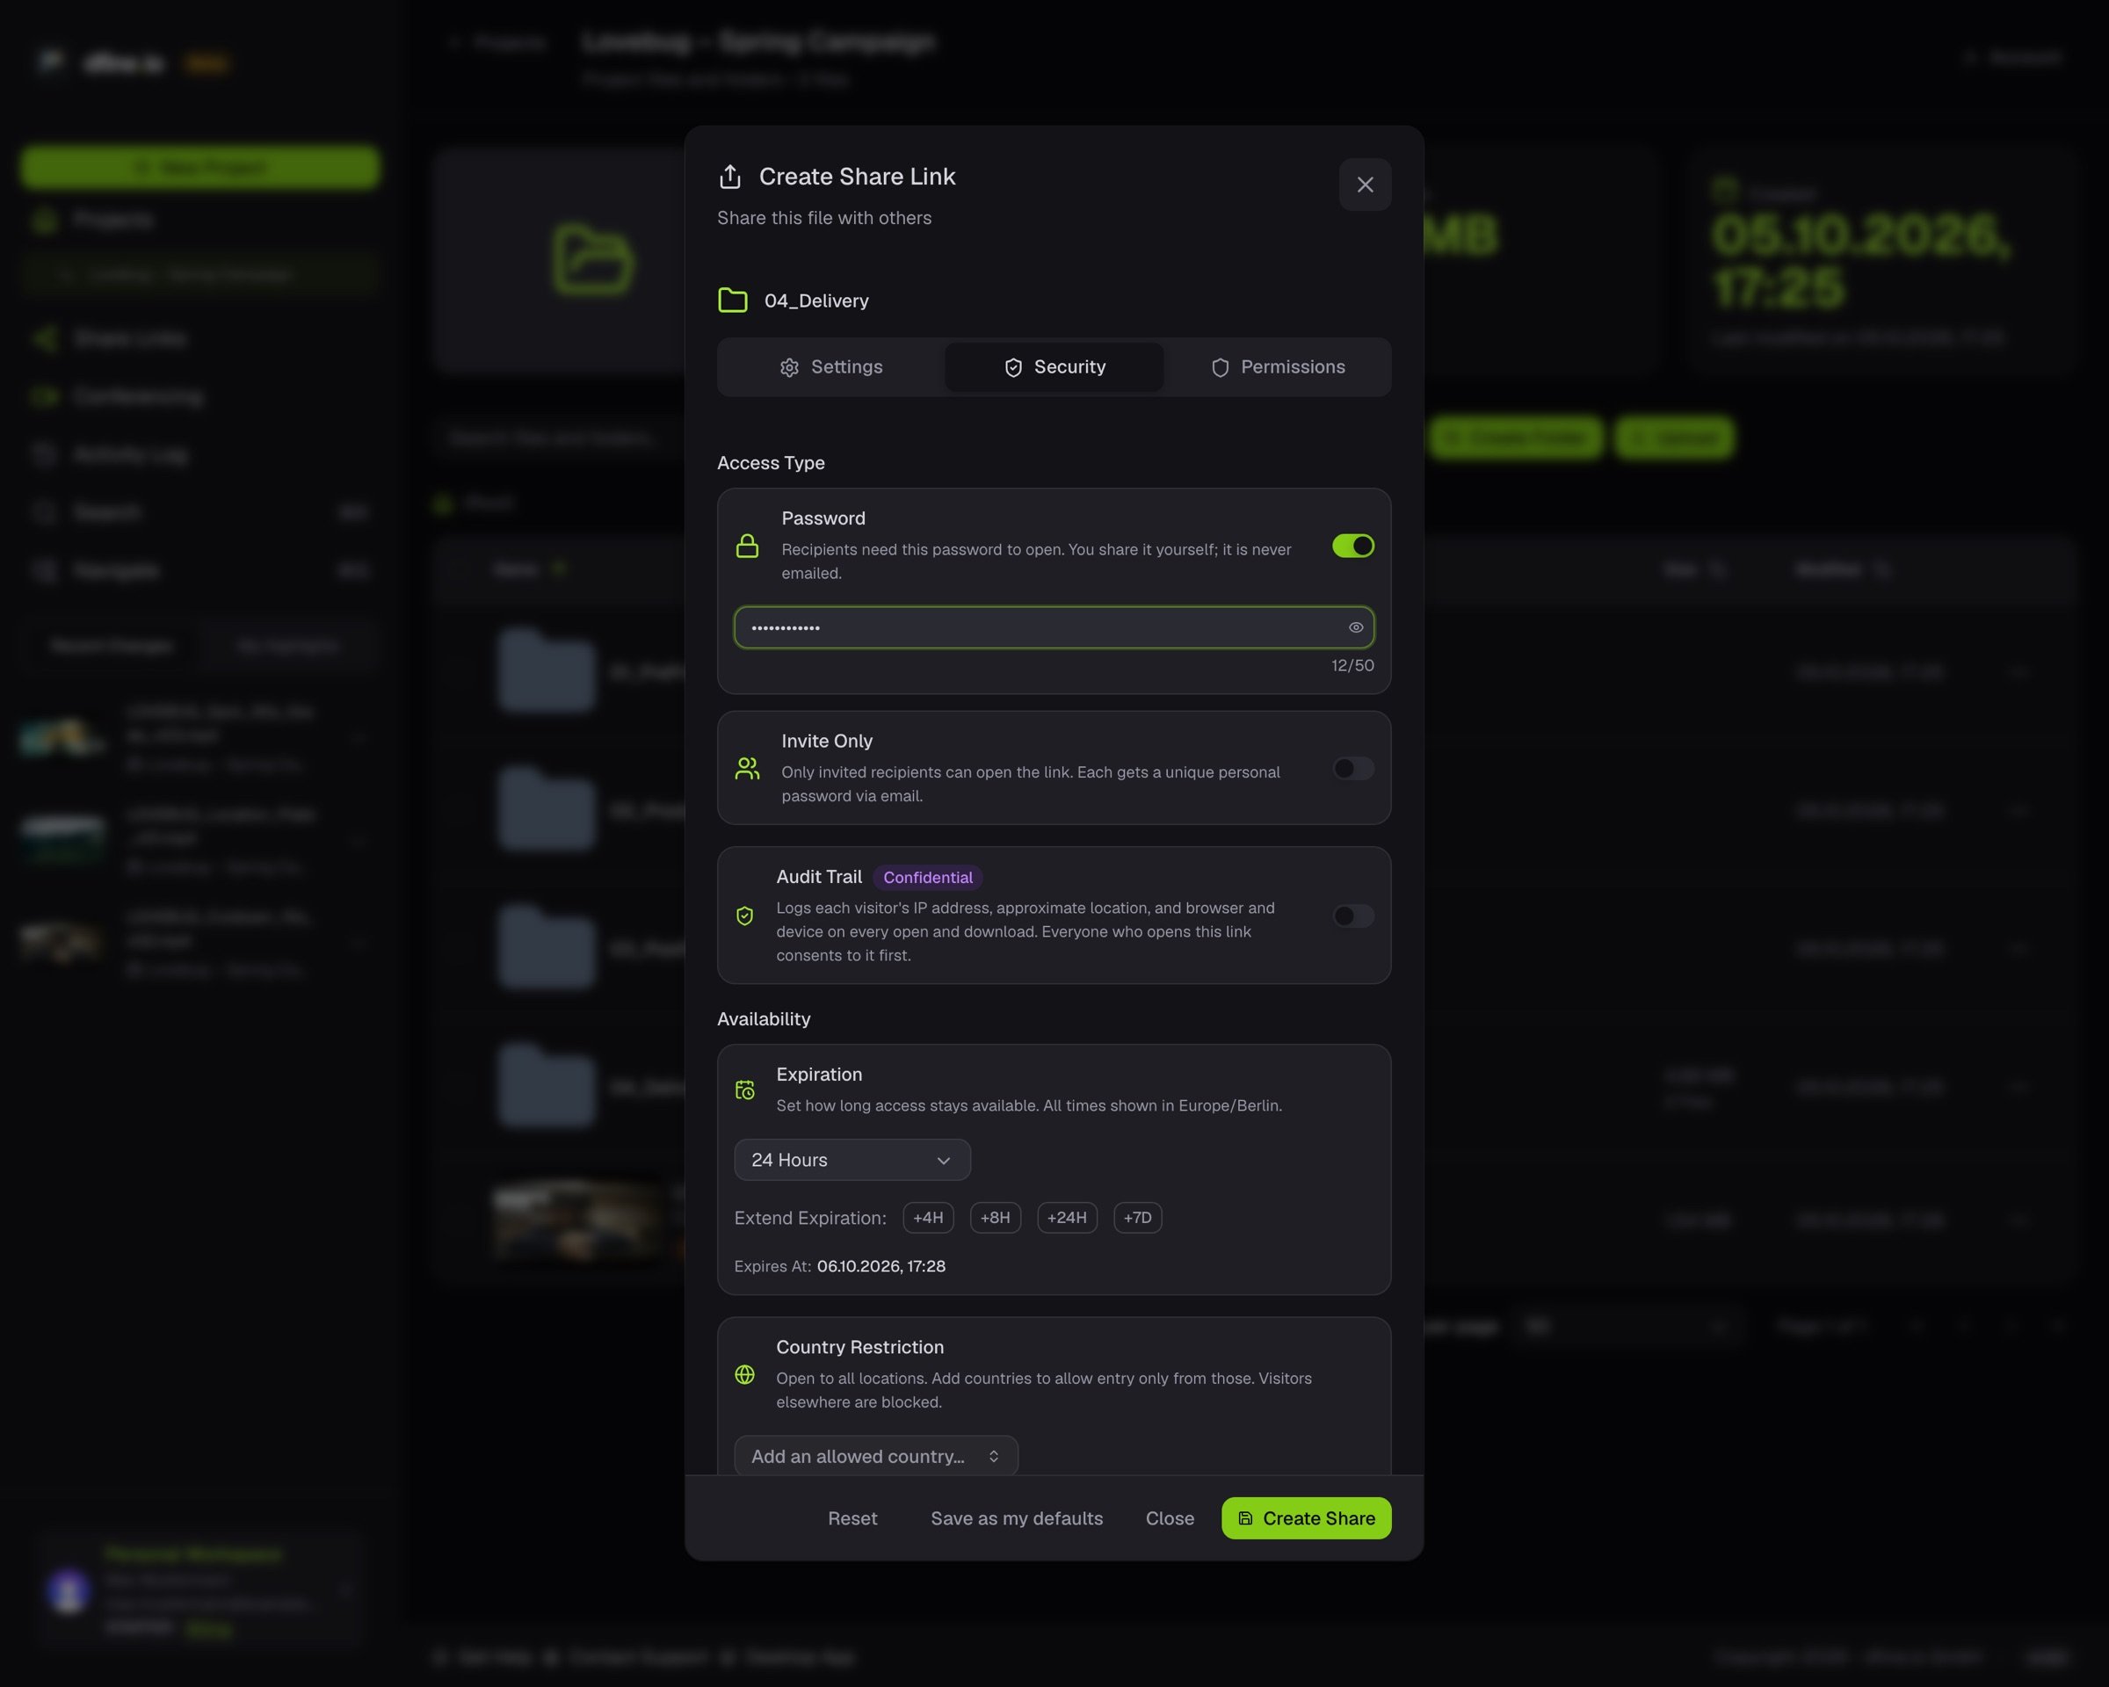Click the Create Share button
The width and height of the screenshot is (2109, 1687).
[1306, 1517]
